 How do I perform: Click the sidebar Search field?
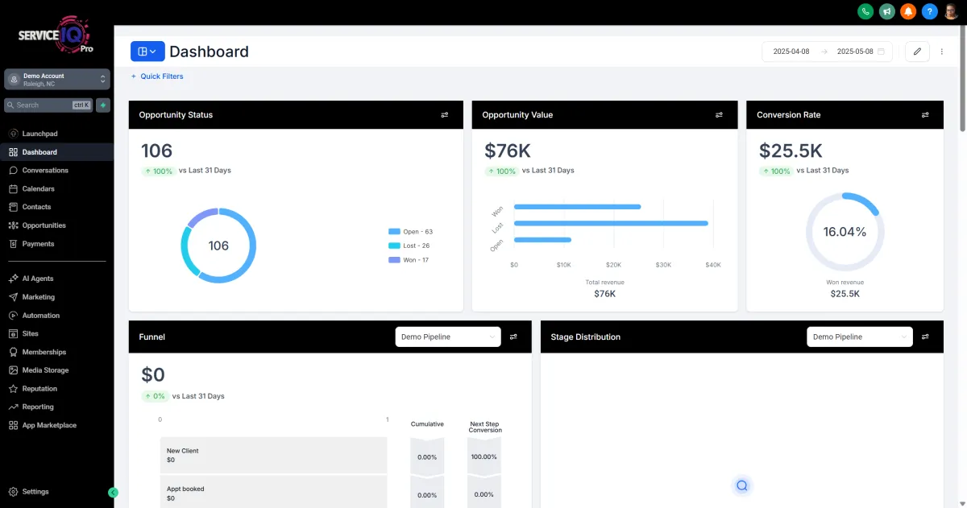pyautogui.click(x=48, y=105)
